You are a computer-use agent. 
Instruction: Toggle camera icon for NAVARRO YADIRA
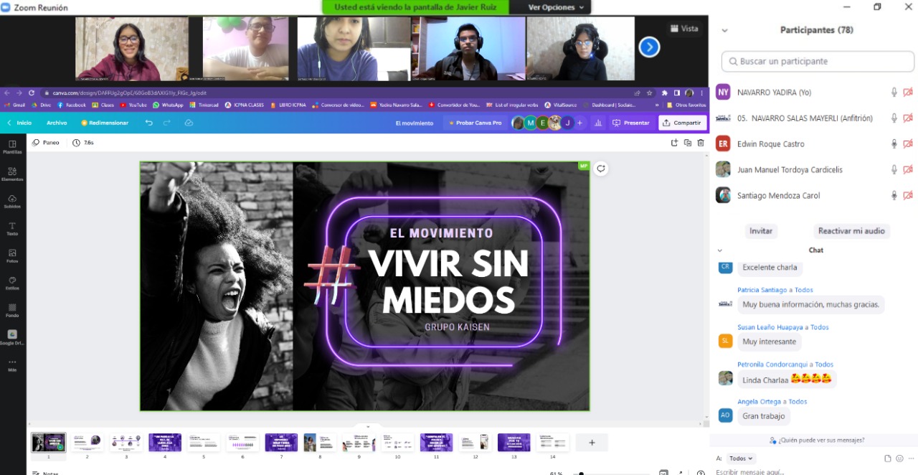908,93
